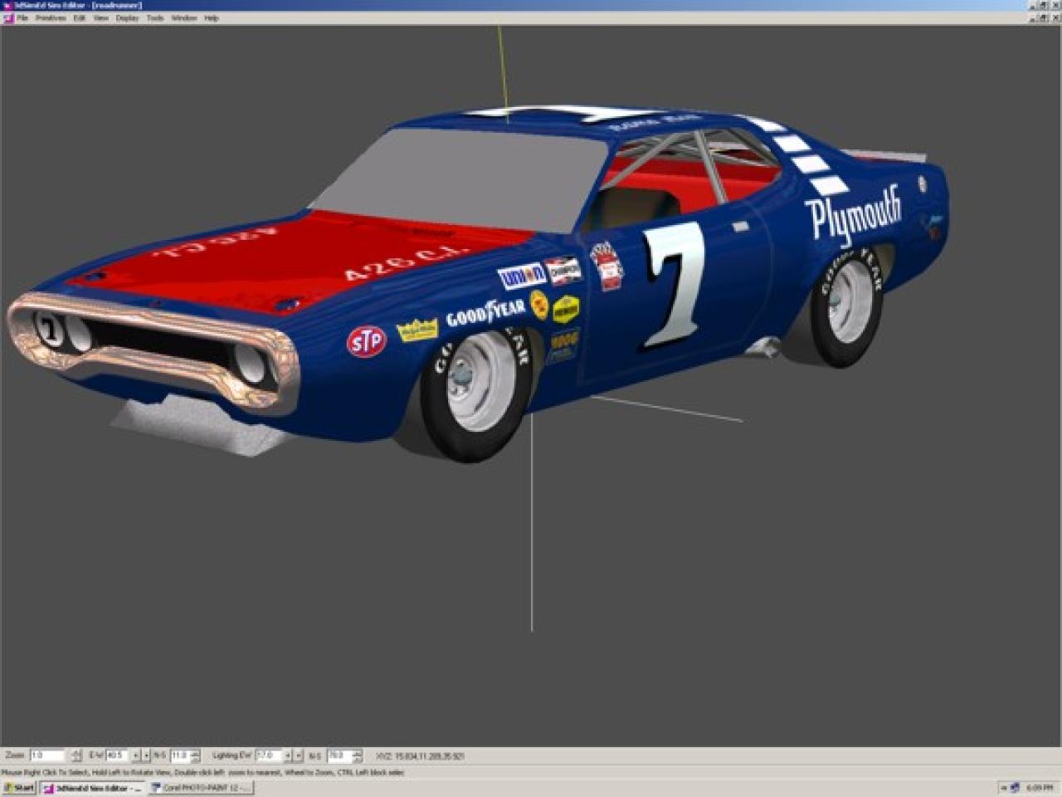Click the Lighting E-W value field

(268, 755)
